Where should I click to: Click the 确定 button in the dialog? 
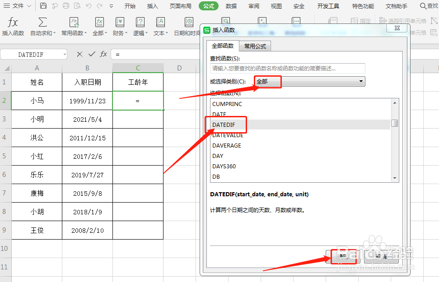[x=343, y=256]
